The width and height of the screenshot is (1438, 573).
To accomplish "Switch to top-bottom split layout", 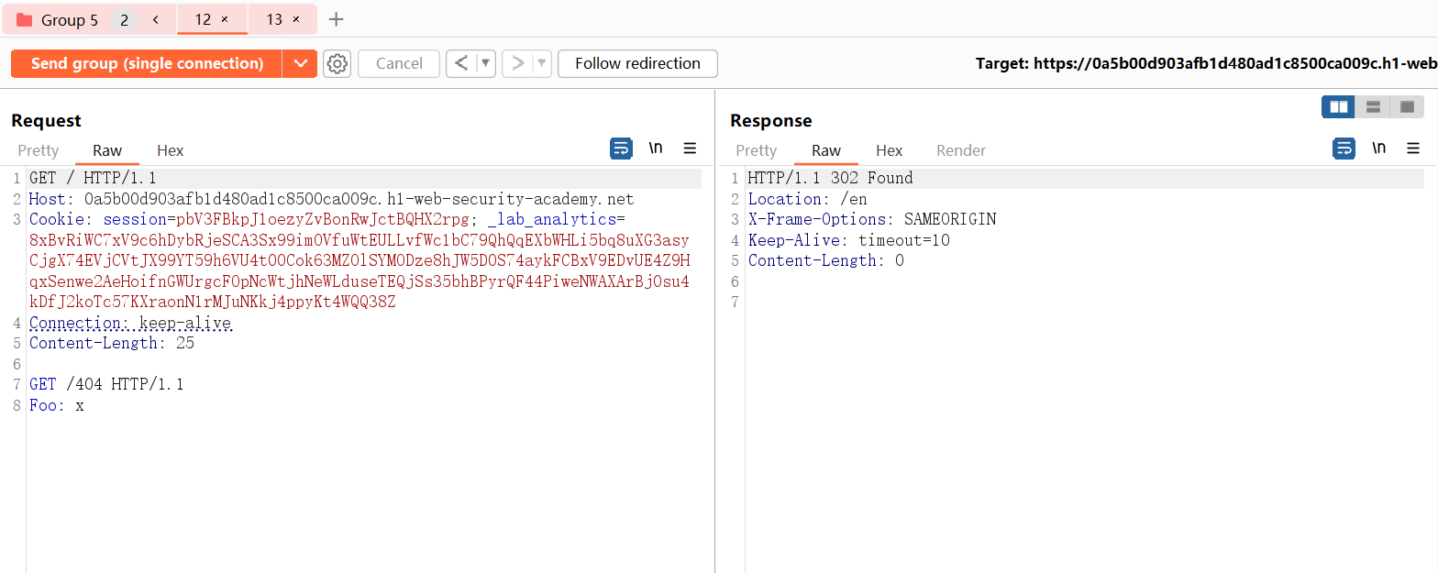I will (x=1373, y=107).
